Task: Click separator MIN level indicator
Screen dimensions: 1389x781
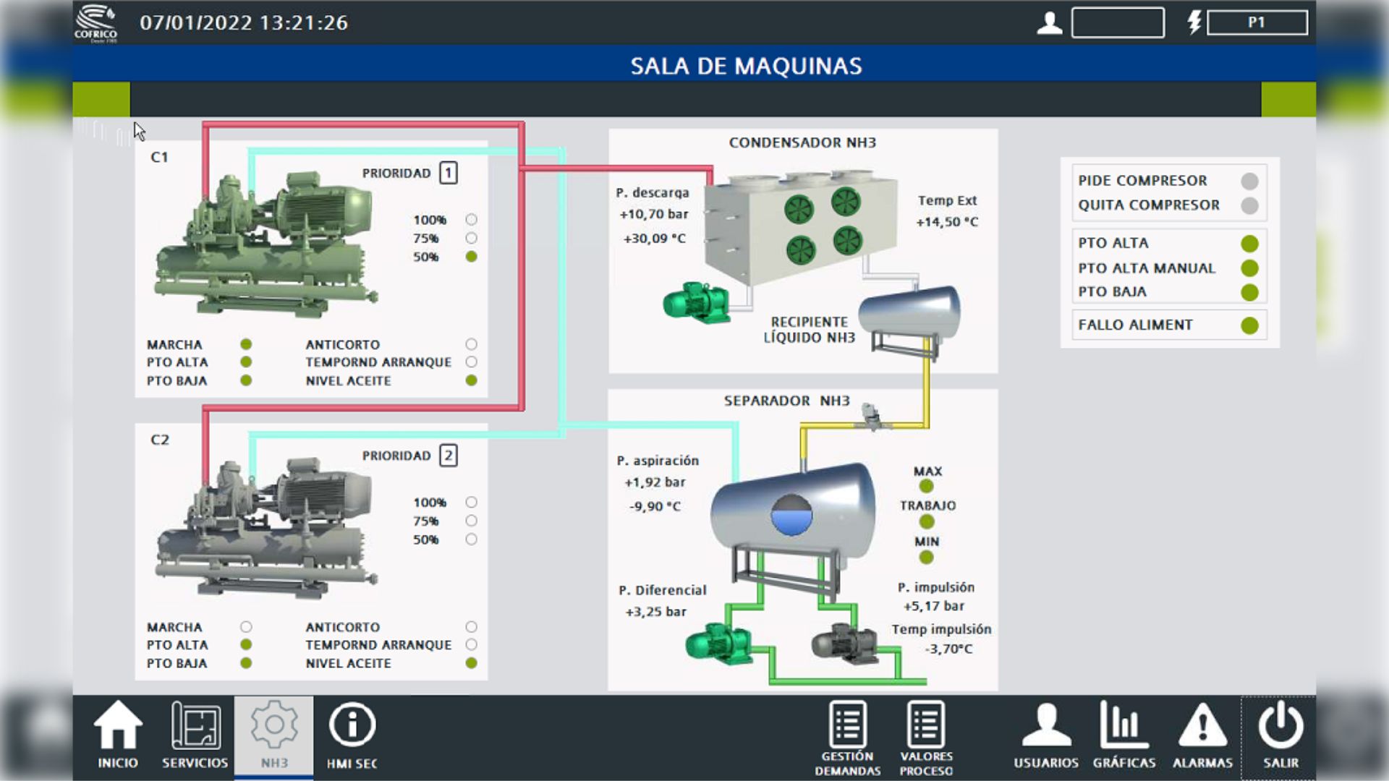Action: point(927,558)
